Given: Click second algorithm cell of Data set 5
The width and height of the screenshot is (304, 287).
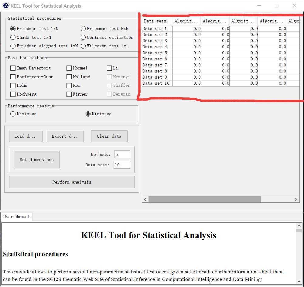Looking at the screenshot, I should (x=215, y=53).
